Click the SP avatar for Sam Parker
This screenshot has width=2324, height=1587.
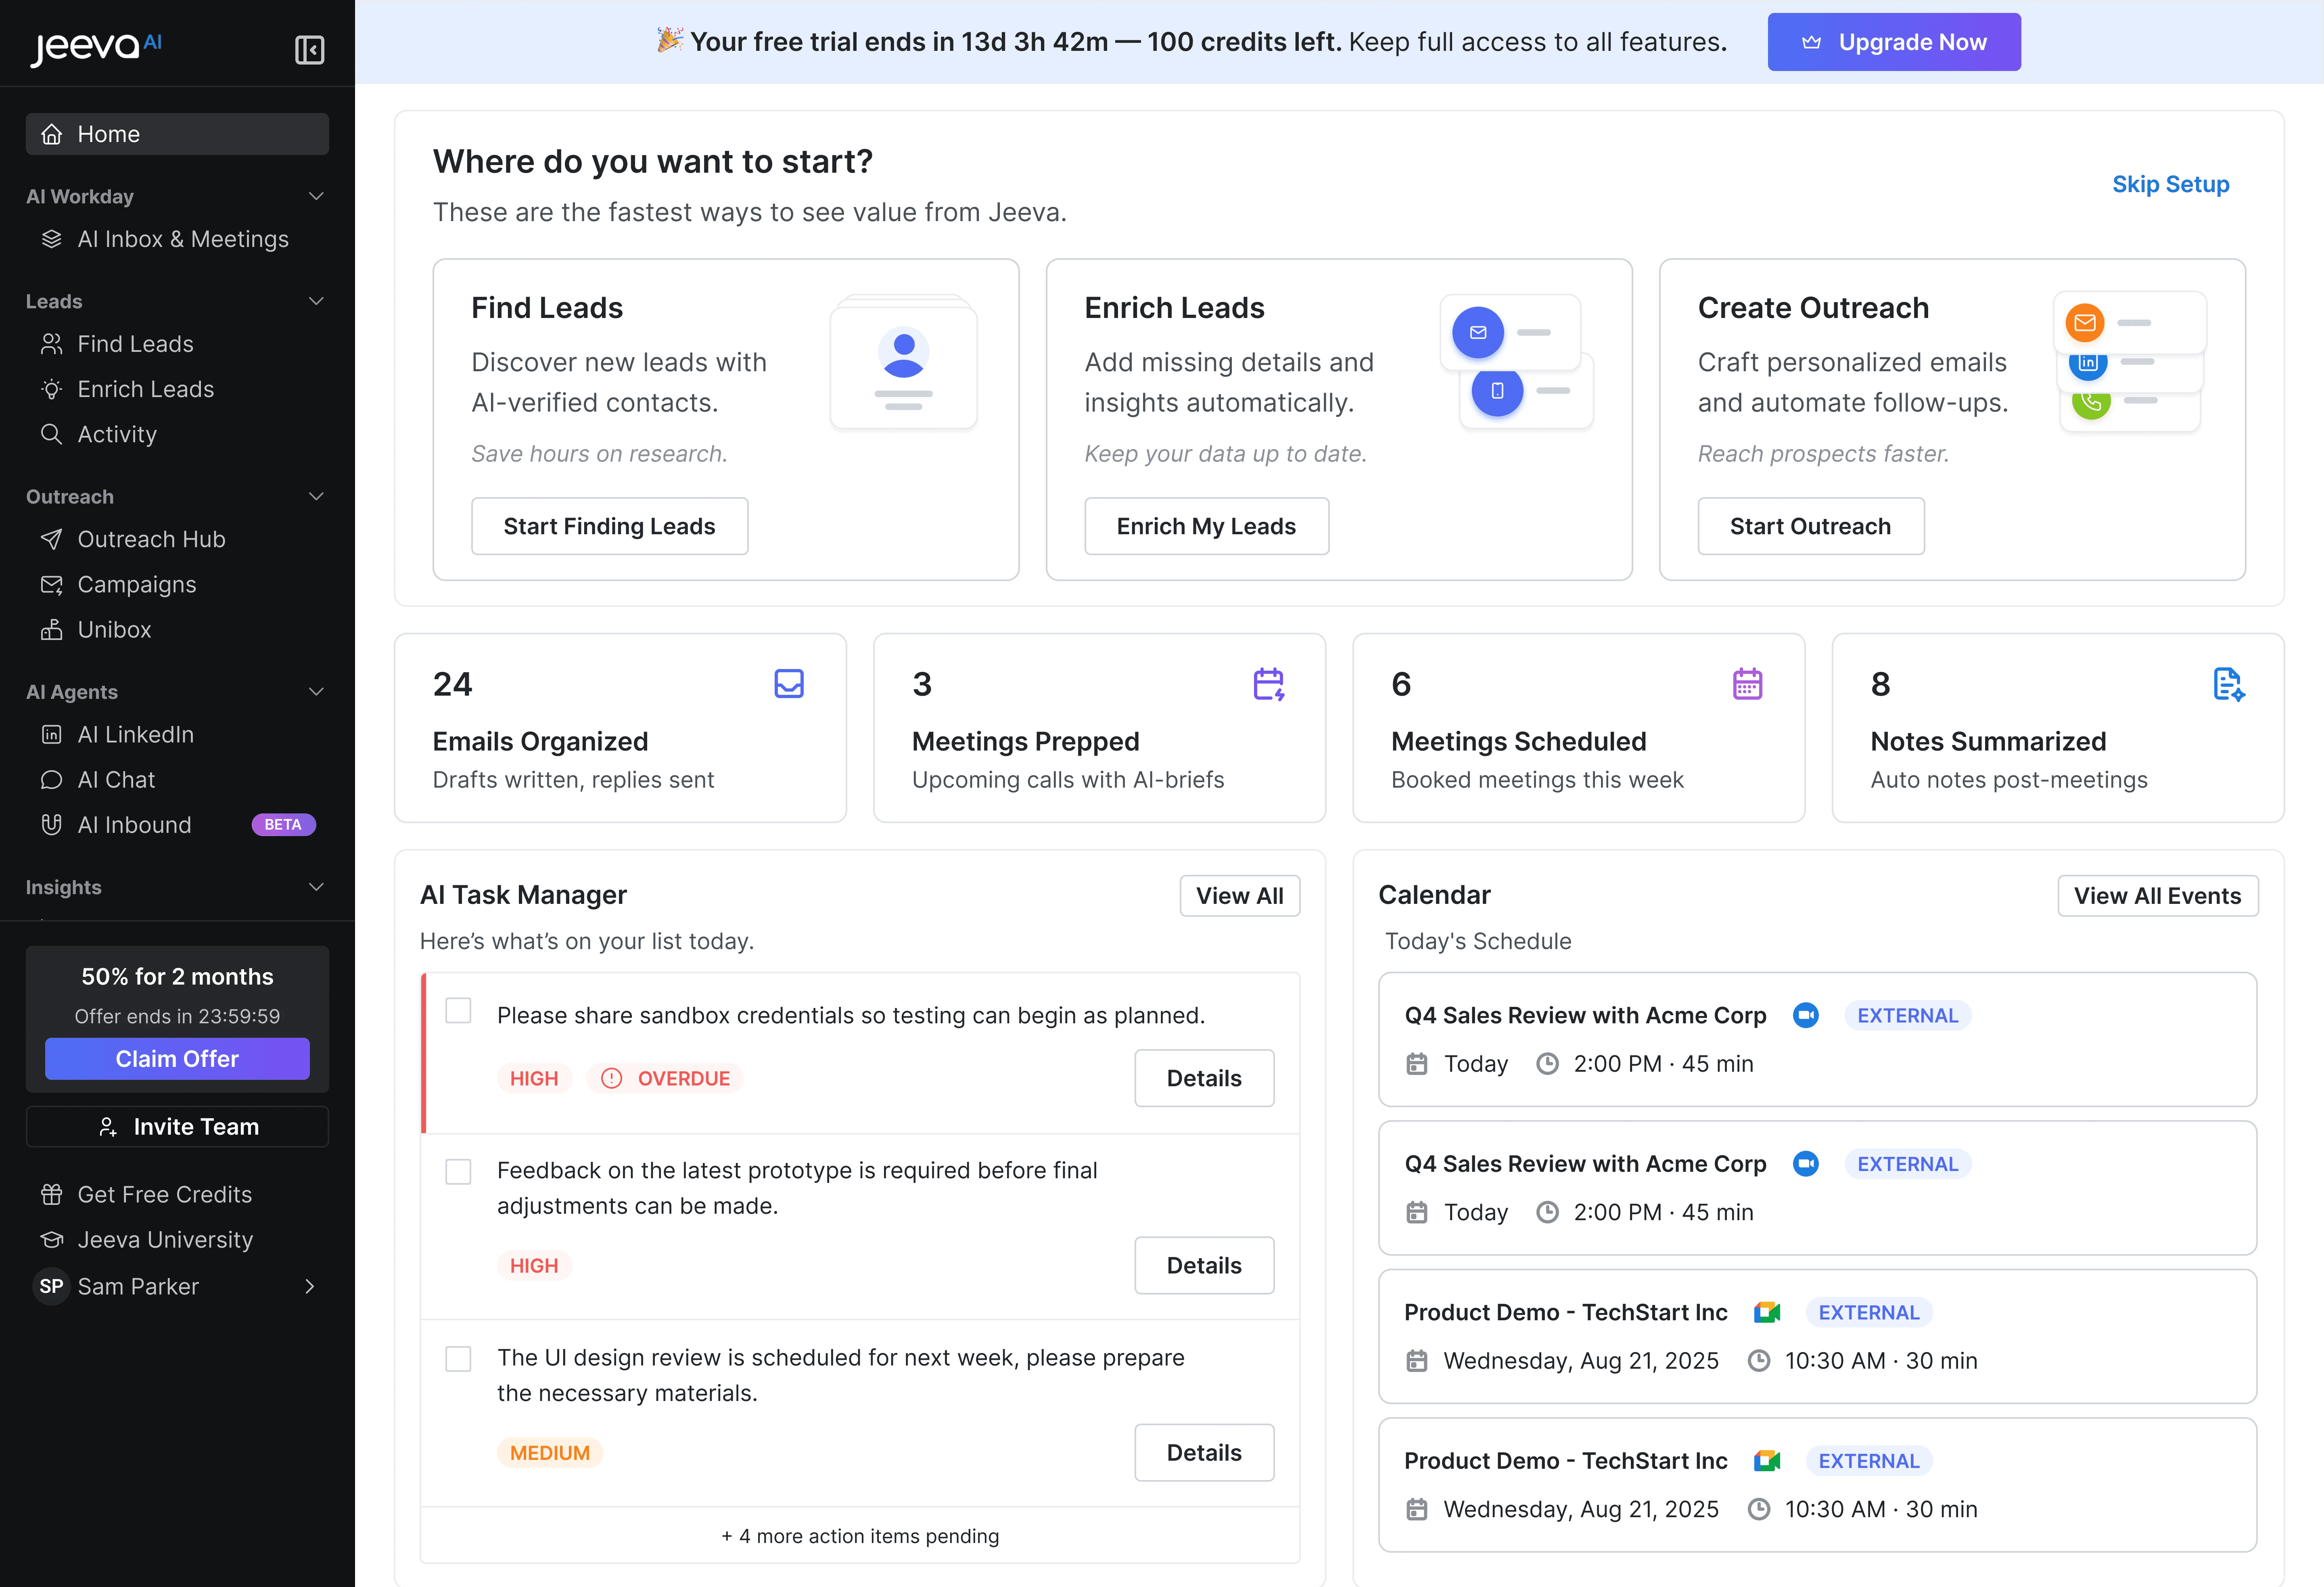click(x=51, y=1286)
